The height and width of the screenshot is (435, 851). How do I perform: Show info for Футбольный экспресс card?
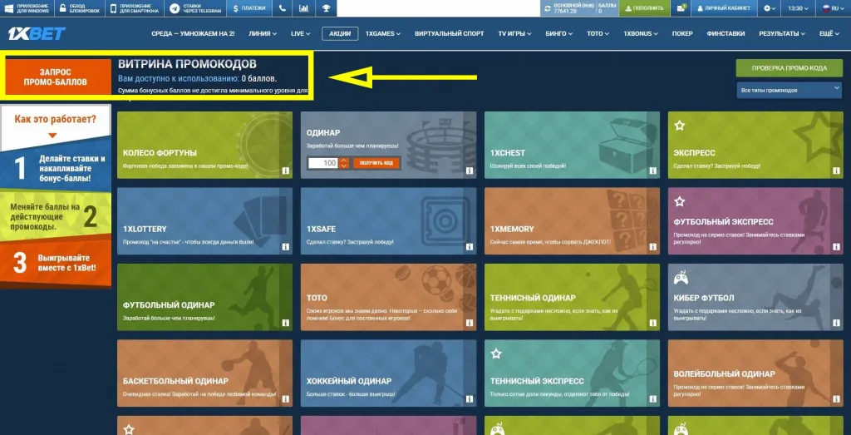pos(836,246)
